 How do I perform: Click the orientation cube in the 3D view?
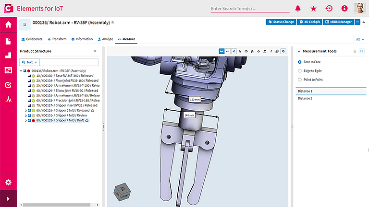(x=122, y=192)
